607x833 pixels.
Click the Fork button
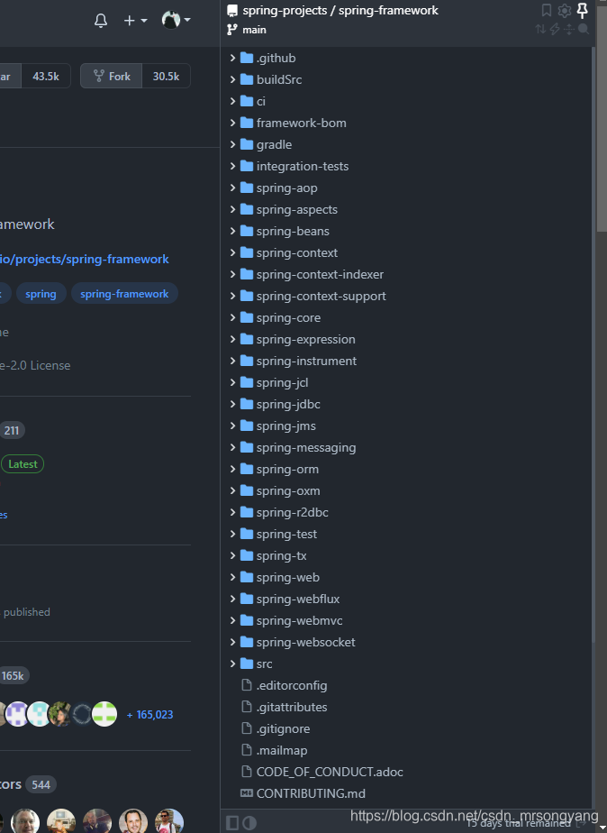click(112, 76)
